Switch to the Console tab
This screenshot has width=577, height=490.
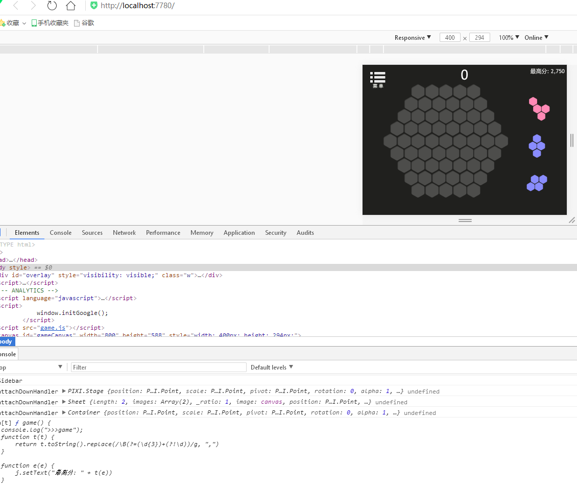(61, 233)
